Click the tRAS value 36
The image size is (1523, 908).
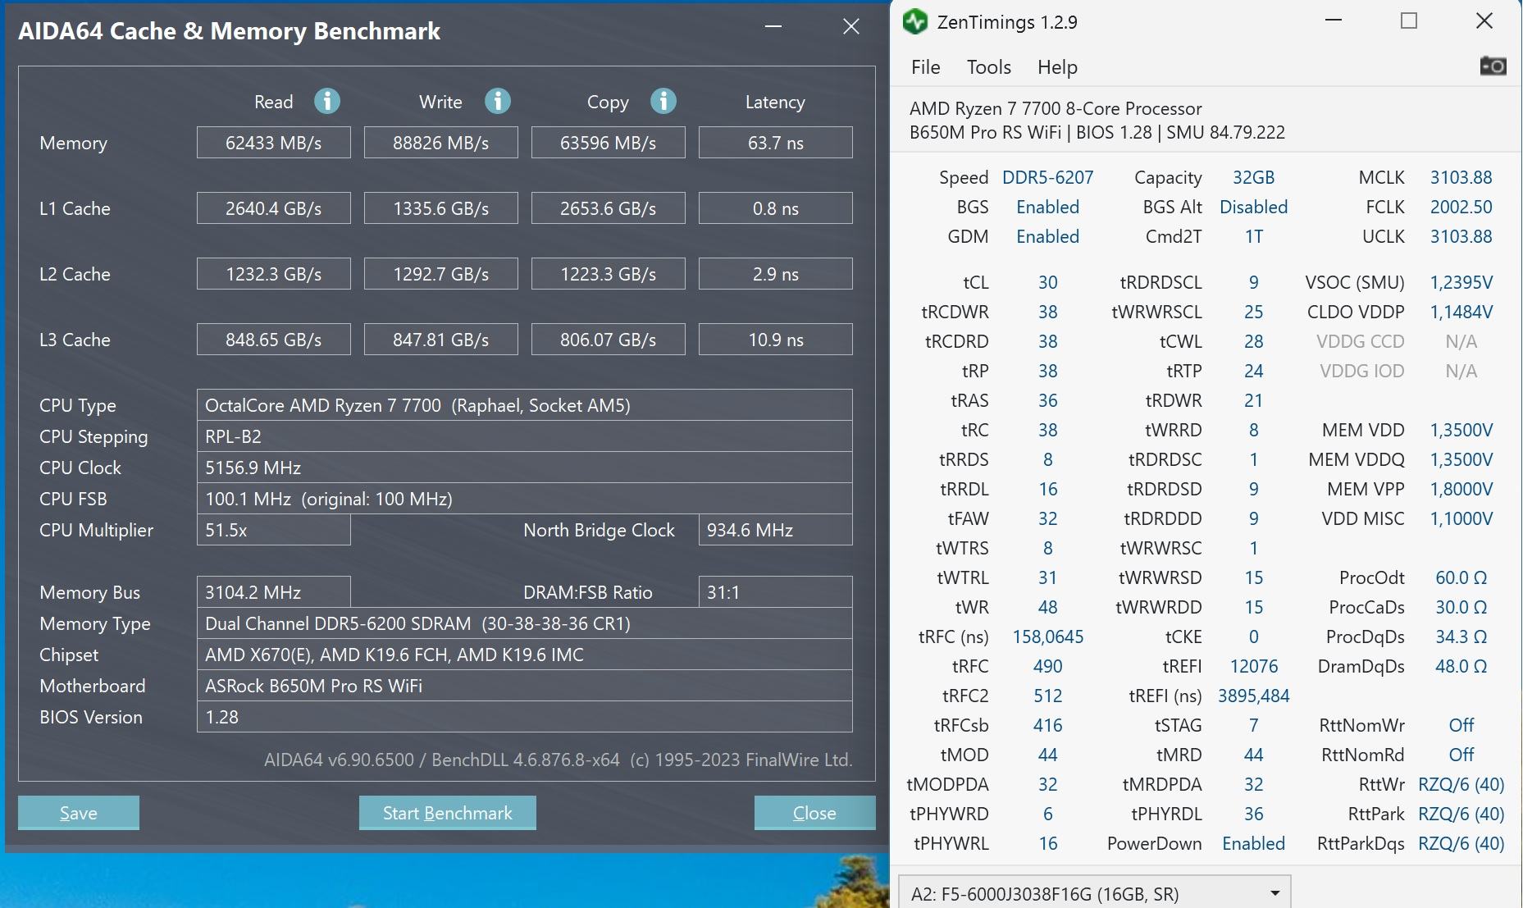(1048, 401)
